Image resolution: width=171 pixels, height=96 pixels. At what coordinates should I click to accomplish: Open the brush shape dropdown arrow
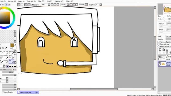point(7,78)
